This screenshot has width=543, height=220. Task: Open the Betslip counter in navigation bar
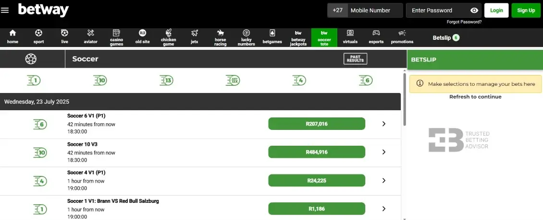point(446,38)
